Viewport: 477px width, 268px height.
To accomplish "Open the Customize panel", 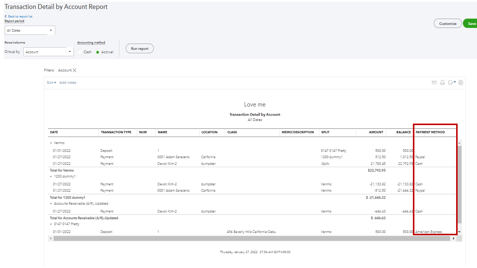I will [x=448, y=23].
